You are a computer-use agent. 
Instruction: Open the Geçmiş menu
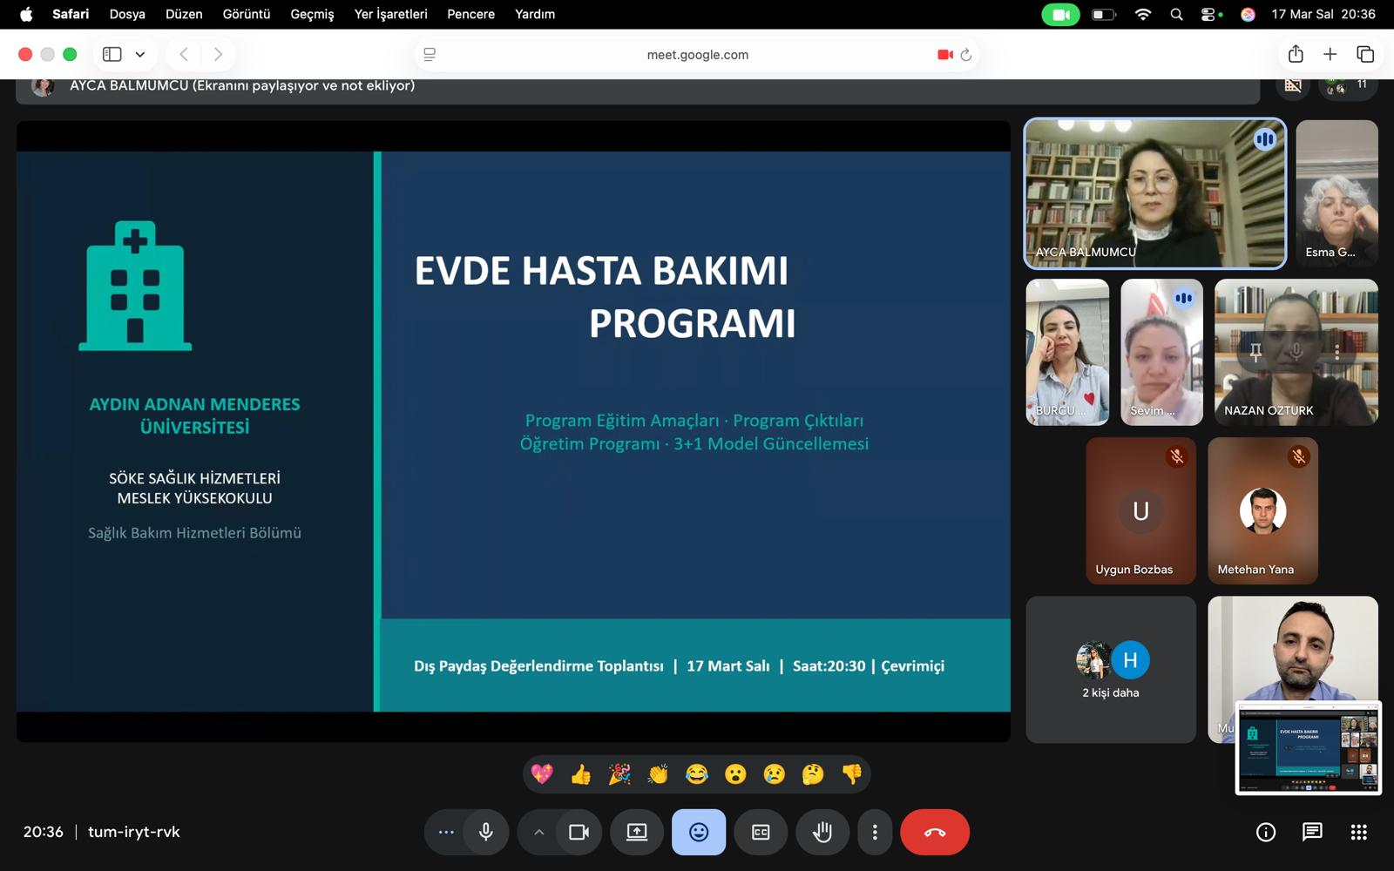click(x=312, y=14)
